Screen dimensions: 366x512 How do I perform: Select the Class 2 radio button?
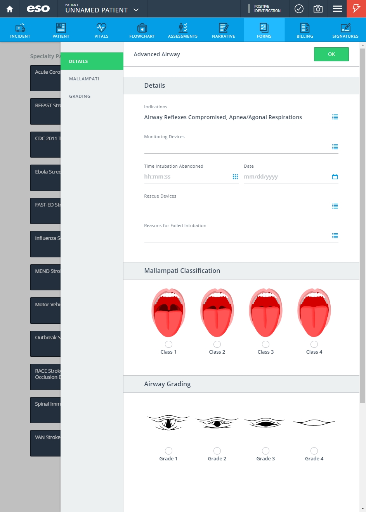[217, 344]
